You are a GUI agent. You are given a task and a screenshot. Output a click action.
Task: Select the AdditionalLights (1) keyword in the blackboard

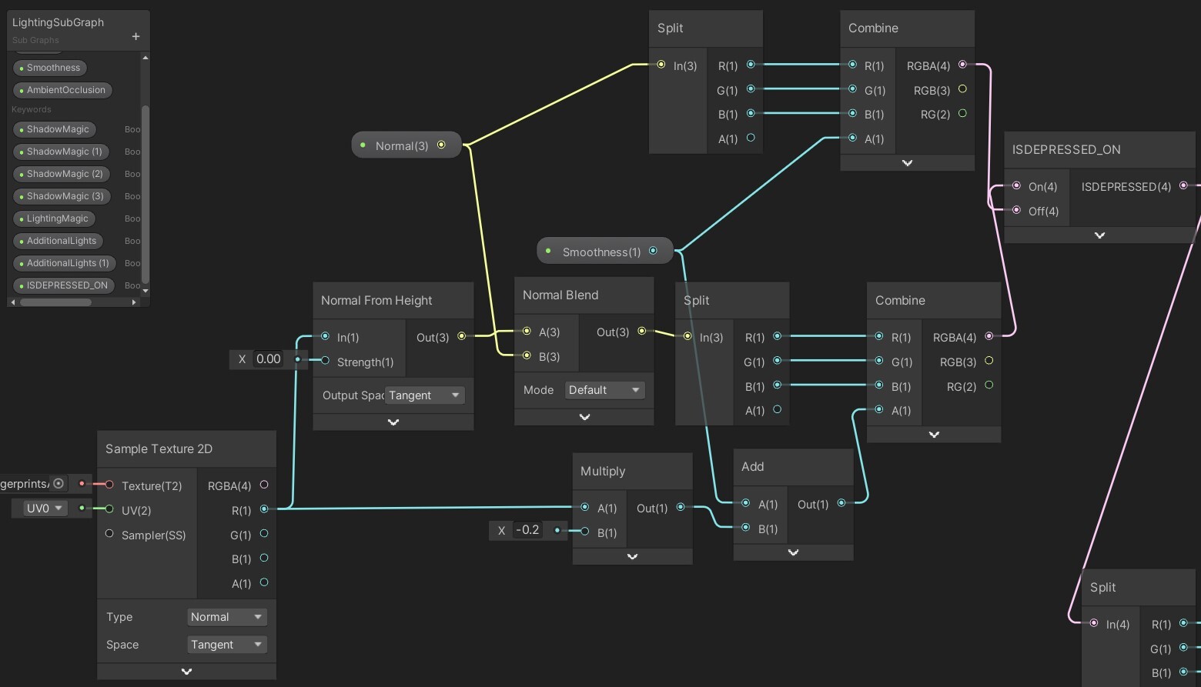click(x=65, y=263)
